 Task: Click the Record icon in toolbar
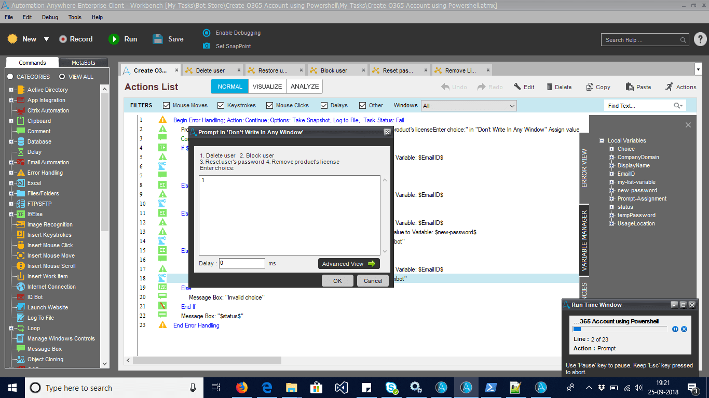click(x=63, y=39)
